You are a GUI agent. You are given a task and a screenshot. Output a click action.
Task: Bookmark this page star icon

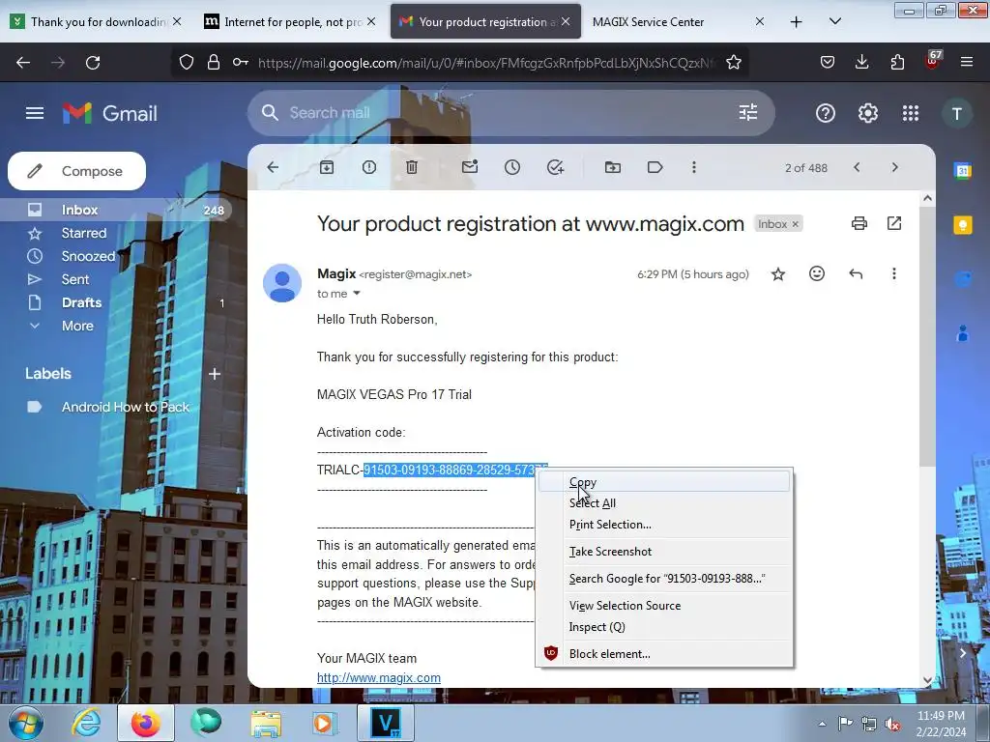click(734, 63)
